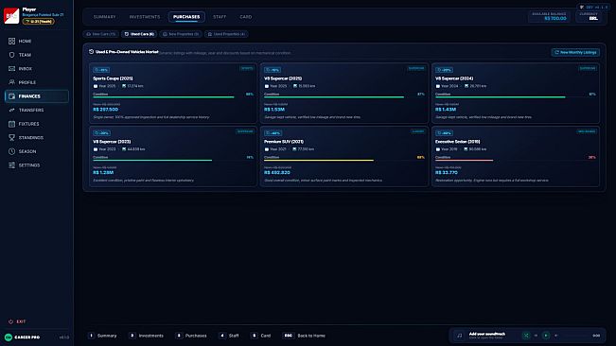This screenshot has height=346, width=616.
Task: Click the Currency BRL selector
Action: click(x=589, y=16)
